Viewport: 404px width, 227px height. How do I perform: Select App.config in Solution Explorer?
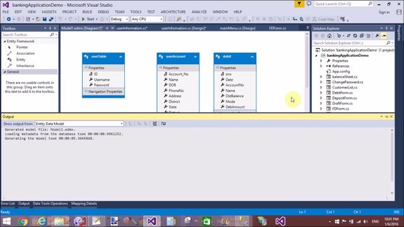point(341,71)
